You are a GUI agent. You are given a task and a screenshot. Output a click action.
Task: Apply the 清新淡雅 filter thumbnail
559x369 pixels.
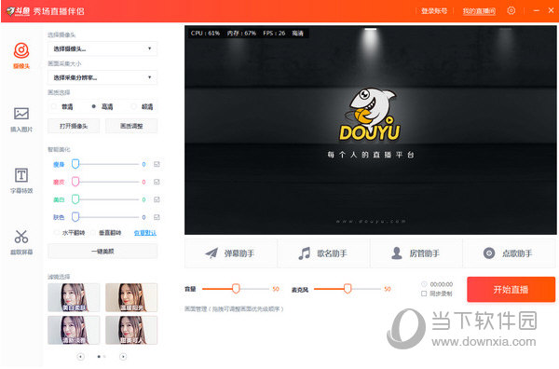point(74,330)
